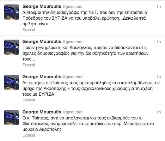Open the 1h timestamp of Κούλογλου tweet
Image resolution: width=165 pixels, height=141 pixels.
click(x=159, y=42)
